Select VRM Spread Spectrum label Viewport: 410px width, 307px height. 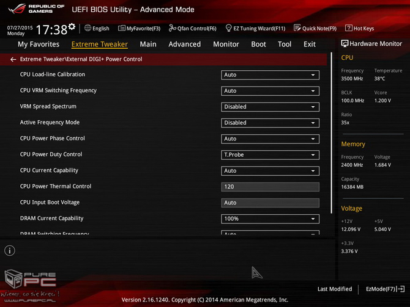click(48, 106)
